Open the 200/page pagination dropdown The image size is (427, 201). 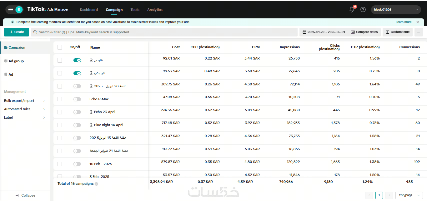click(x=409, y=195)
